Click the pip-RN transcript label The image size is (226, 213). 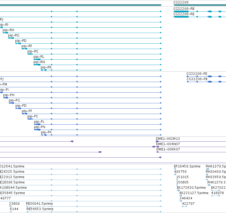(x=39, y=62)
